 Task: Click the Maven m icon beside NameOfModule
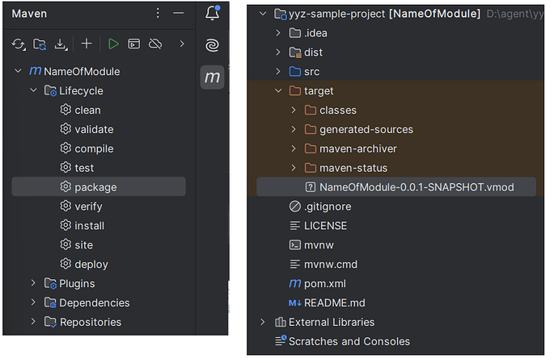point(36,71)
